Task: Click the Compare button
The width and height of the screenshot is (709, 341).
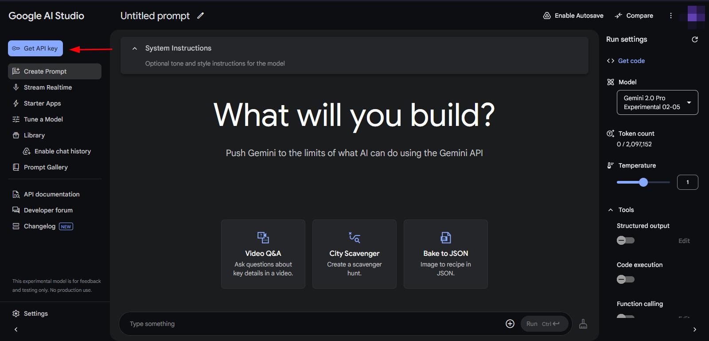Action: coord(634,16)
